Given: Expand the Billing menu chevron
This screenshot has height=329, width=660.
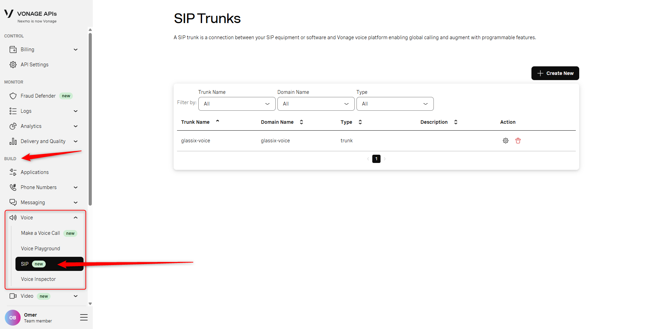Looking at the screenshot, I should (x=76, y=50).
